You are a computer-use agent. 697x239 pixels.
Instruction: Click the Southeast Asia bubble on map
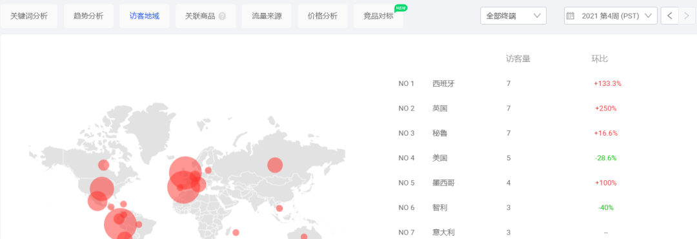point(279,208)
